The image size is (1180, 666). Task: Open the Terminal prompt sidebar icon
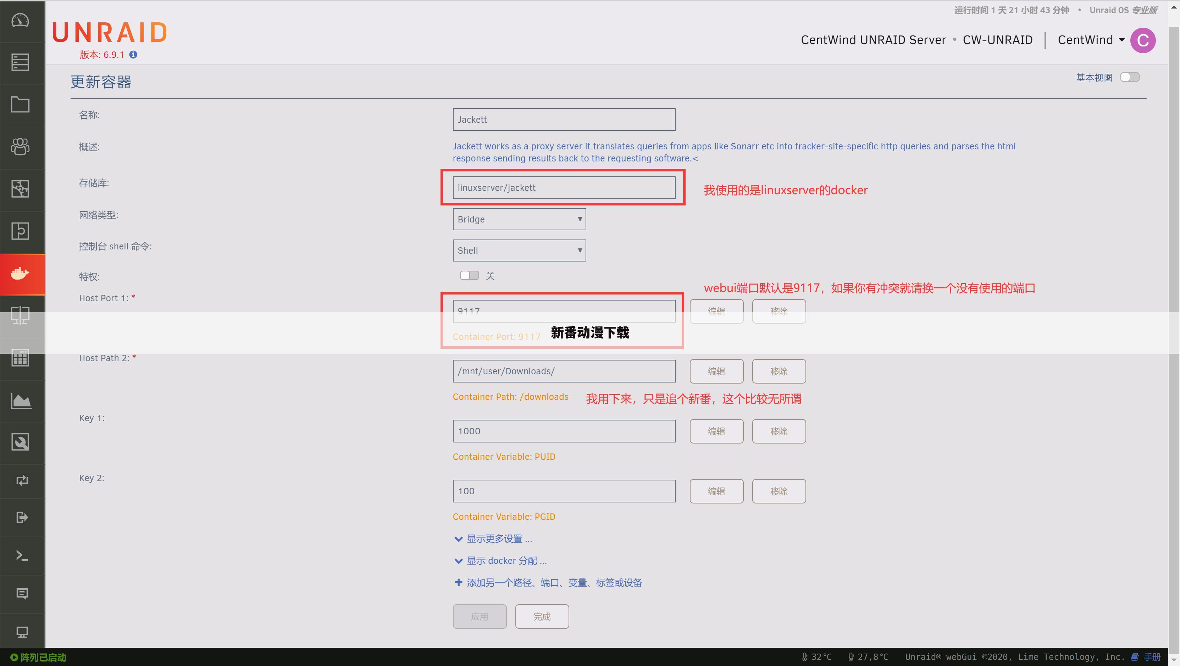tap(22, 556)
